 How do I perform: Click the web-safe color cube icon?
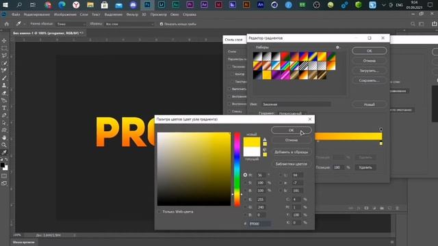265,150
